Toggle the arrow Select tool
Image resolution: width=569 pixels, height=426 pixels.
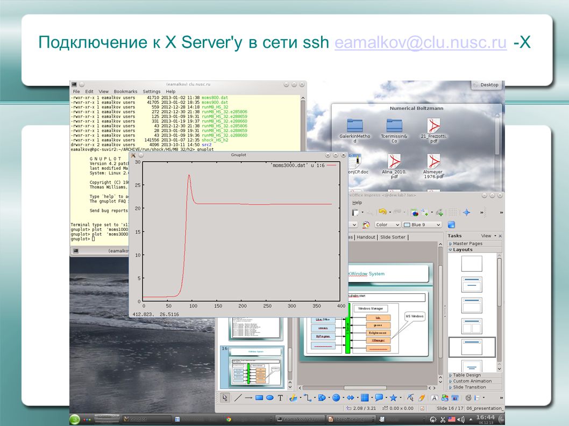coord(225,398)
